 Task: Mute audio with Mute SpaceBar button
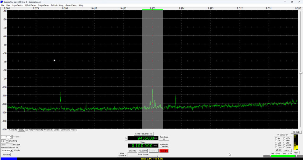click(x=122, y=154)
